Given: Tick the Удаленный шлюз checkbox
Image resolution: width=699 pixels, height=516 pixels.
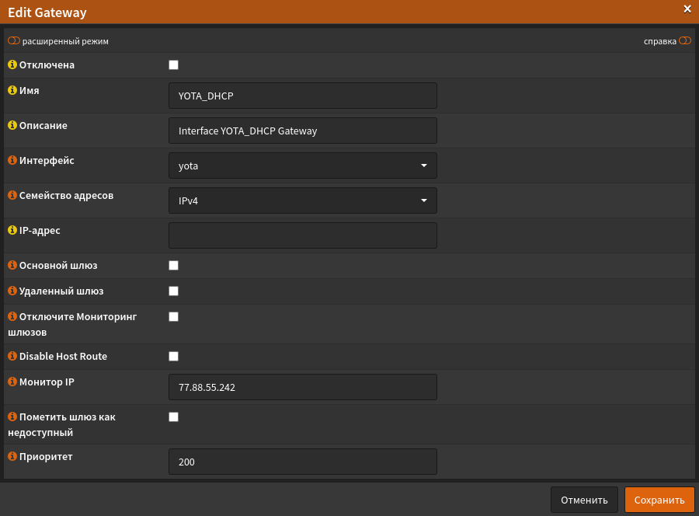Looking at the screenshot, I should click(x=173, y=291).
